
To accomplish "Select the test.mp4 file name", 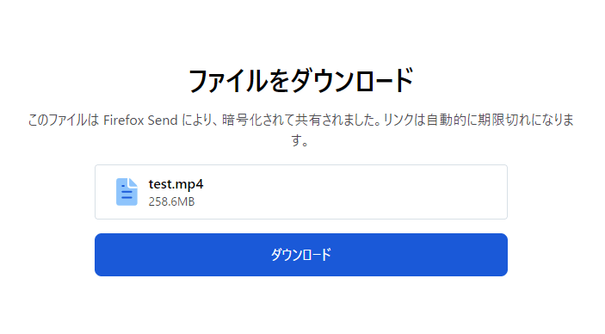I will 176,184.
